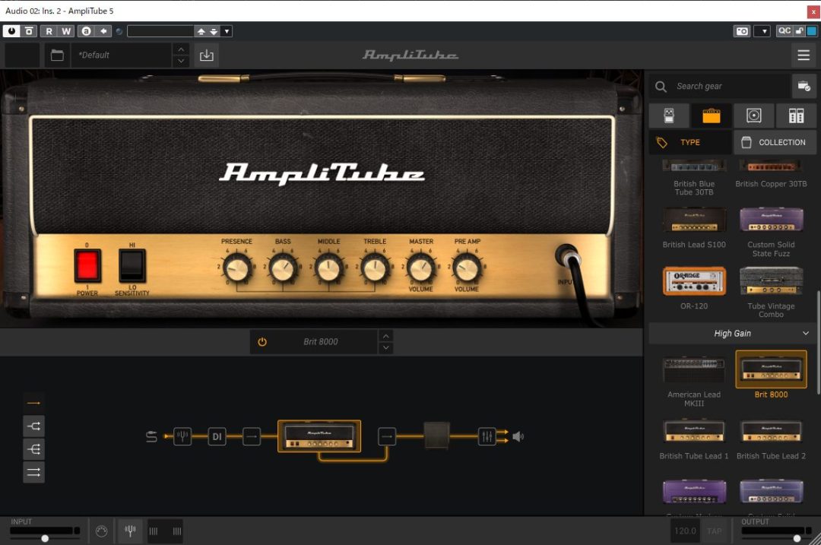The image size is (821, 545).
Task: Click the host blue color indicator square
Action: [812, 31]
